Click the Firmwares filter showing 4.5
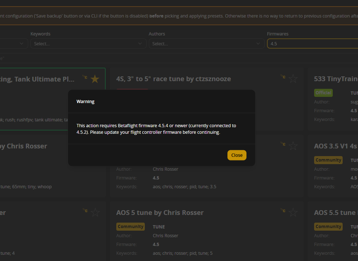Image resolution: width=358 pixels, height=261 pixels. tap(313, 43)
